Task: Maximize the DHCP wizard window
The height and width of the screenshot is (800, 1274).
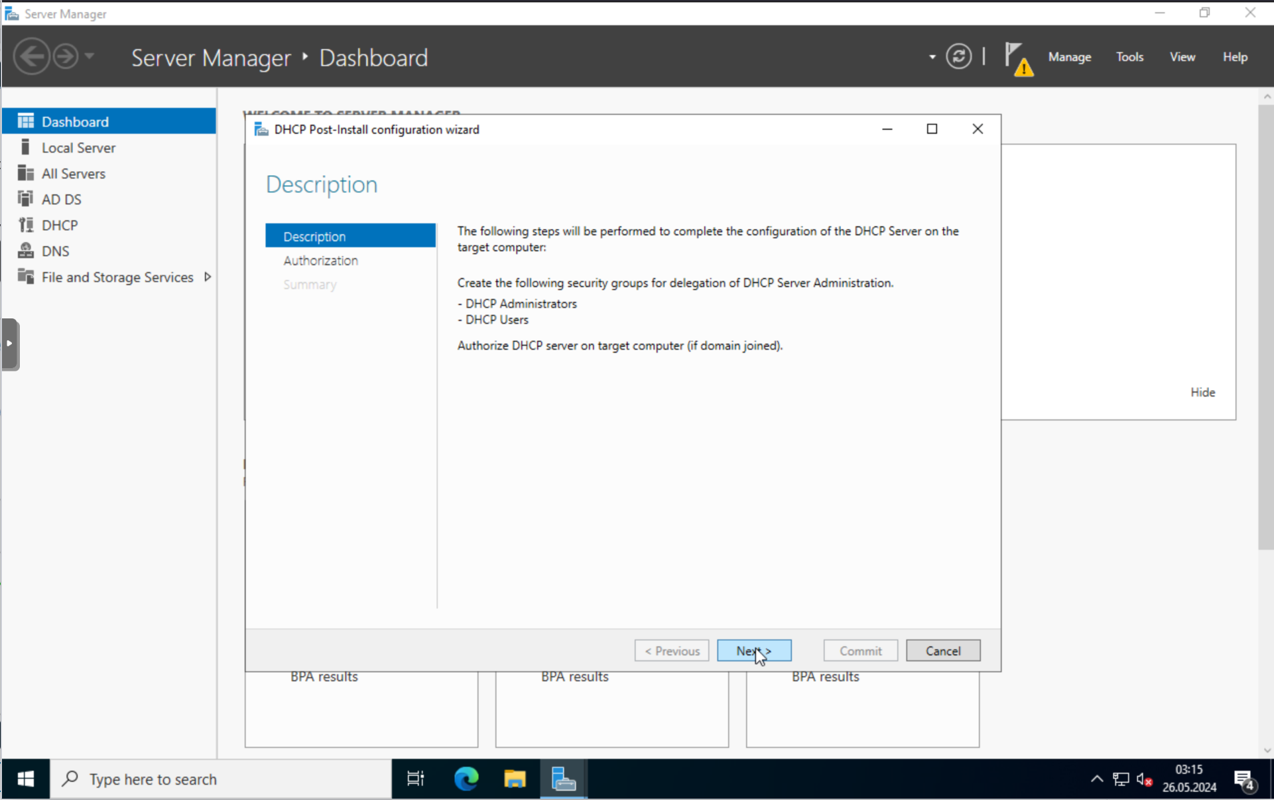Action: coord(932,129)
